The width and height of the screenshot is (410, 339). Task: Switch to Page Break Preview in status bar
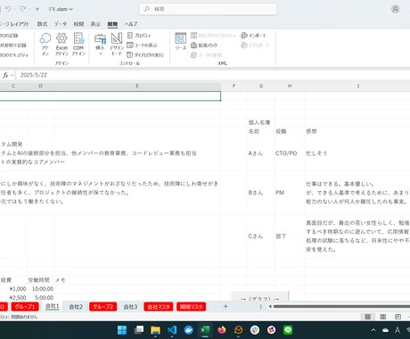pos(398,317)
